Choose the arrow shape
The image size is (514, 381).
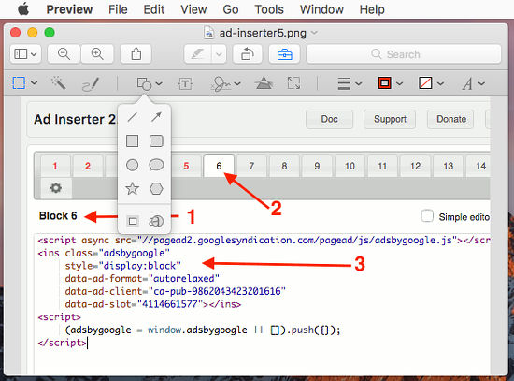pos(156,117)
